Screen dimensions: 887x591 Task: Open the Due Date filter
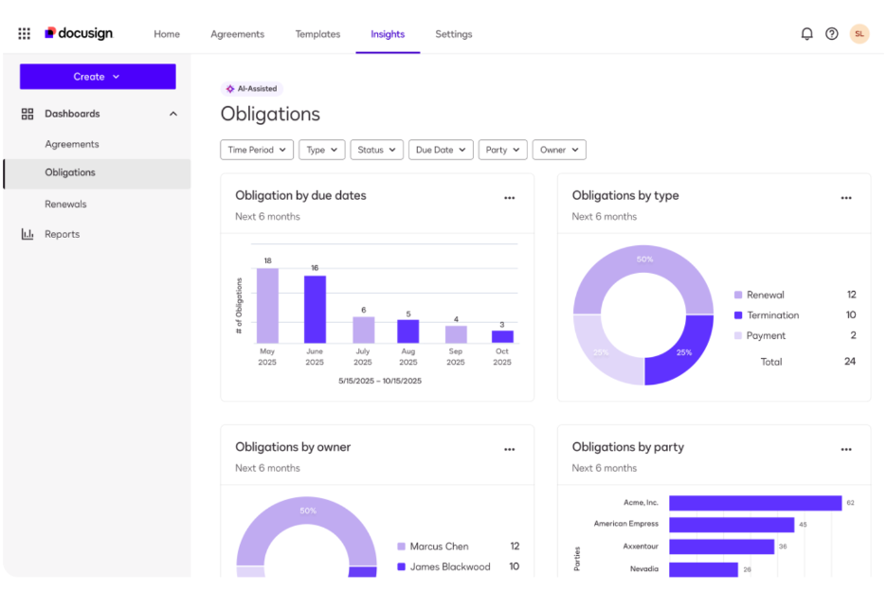440,149
